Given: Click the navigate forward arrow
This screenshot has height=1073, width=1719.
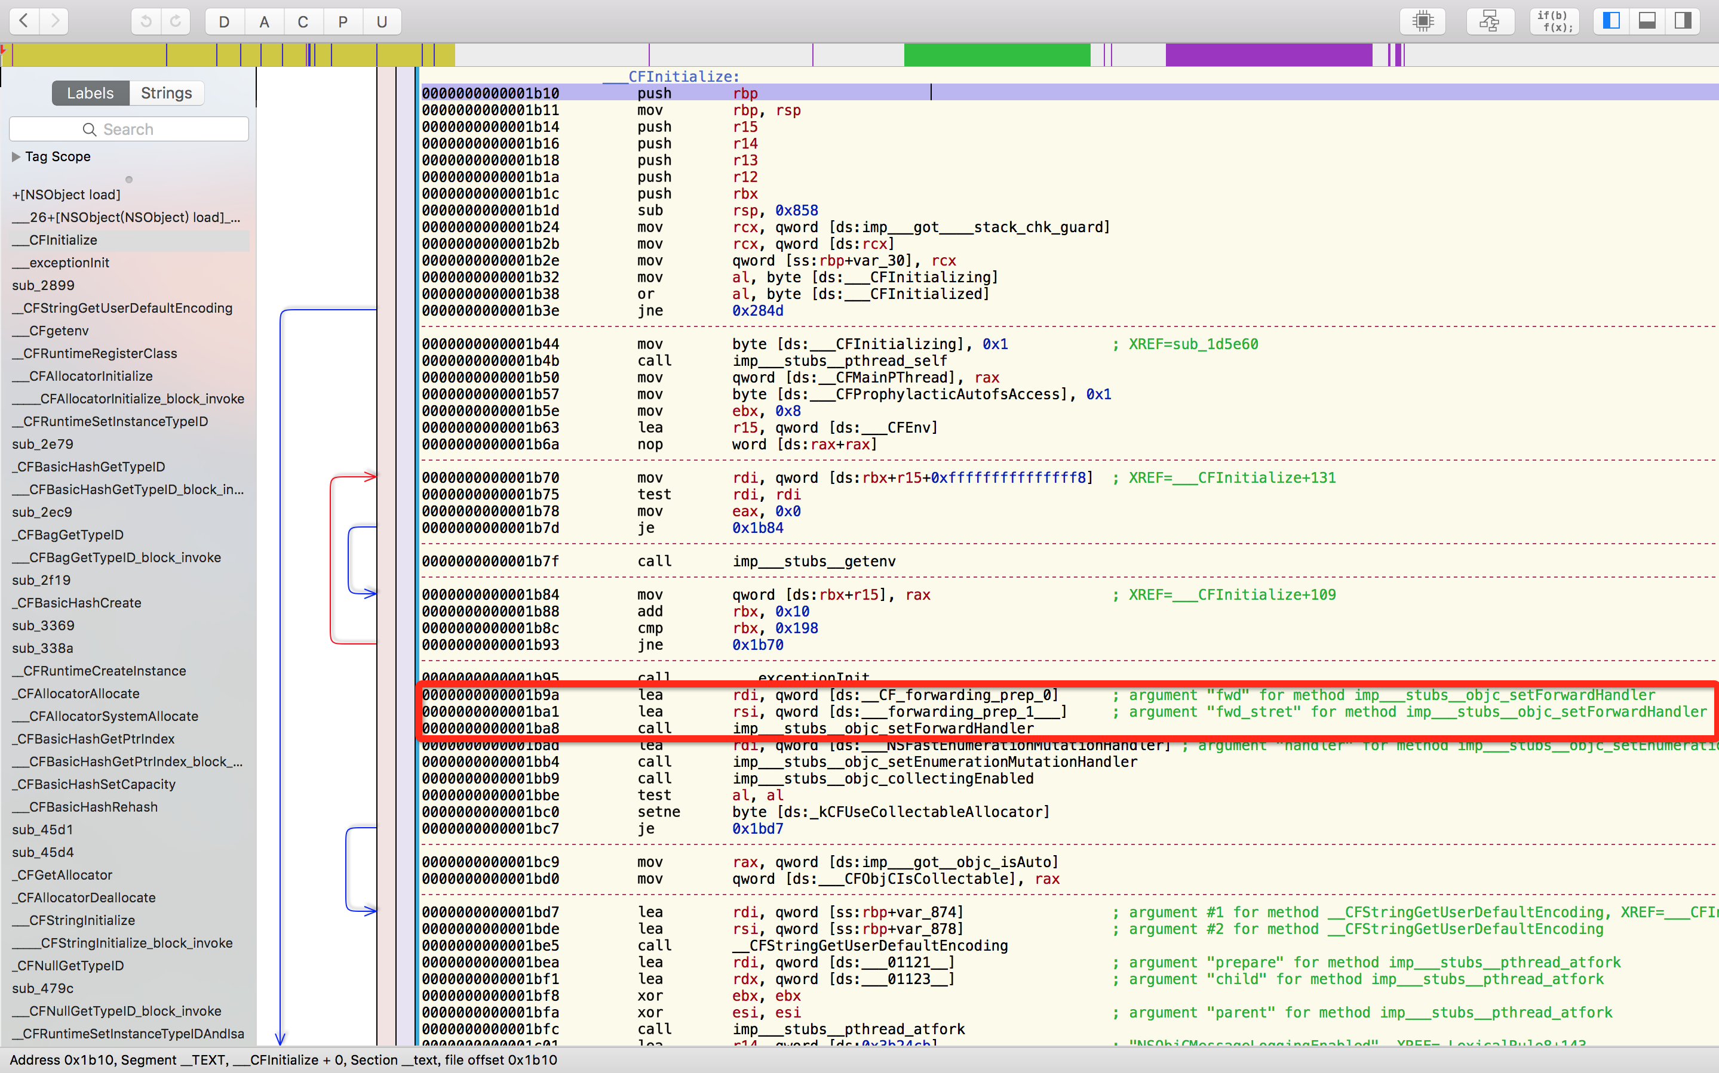Looking at the screenshot, I should pyautogui.click(x=54, y=21).
